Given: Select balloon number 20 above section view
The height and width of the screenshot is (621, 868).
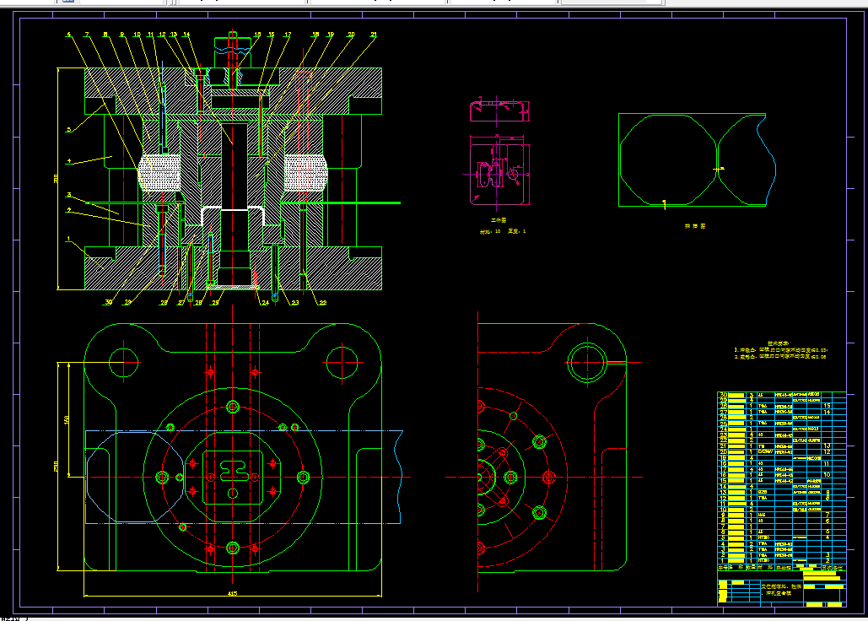Looking at the screenshot, I should [x=351, y=35].
